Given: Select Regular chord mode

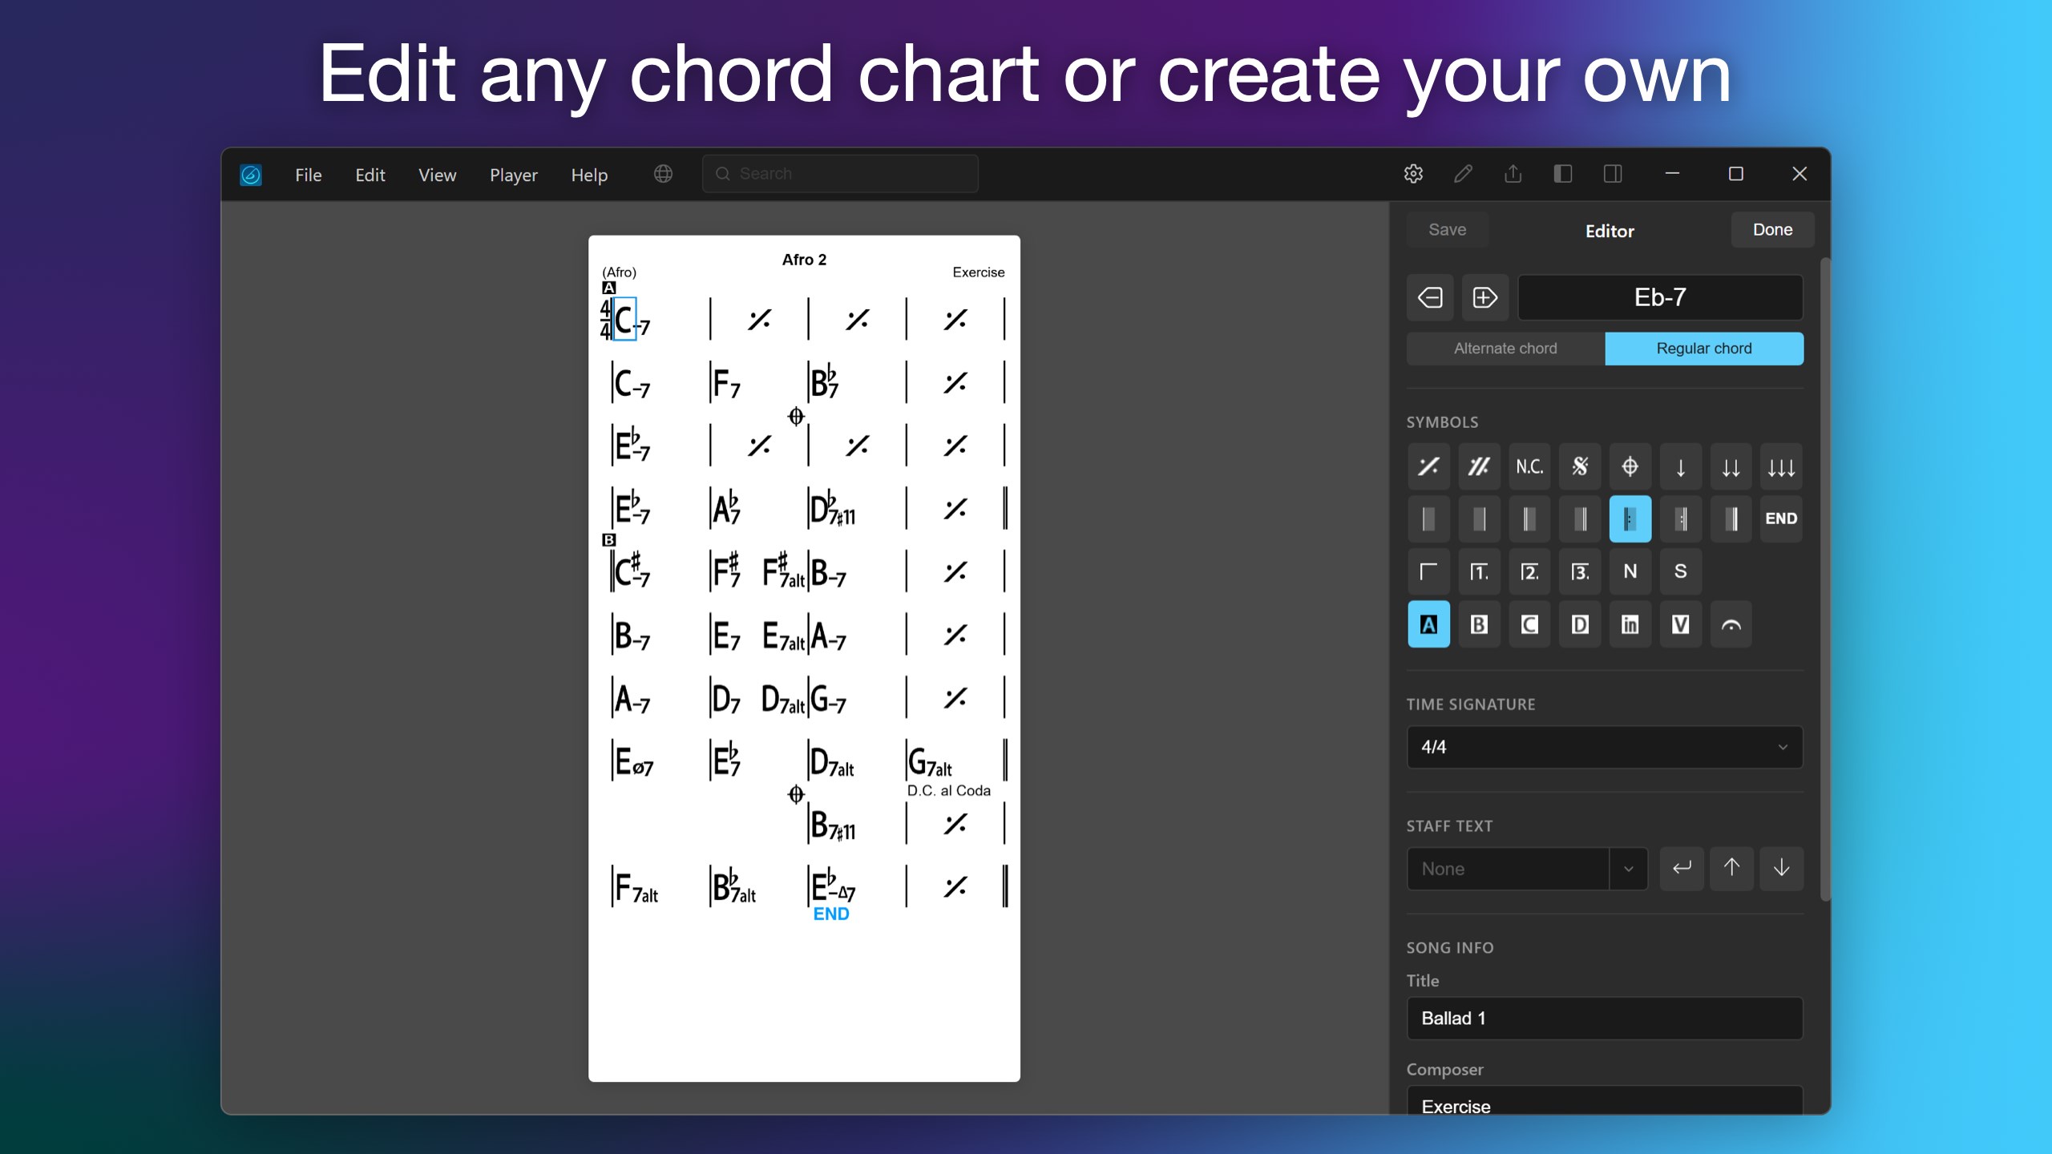Looking at the screenshot, I should [1704, 349].
